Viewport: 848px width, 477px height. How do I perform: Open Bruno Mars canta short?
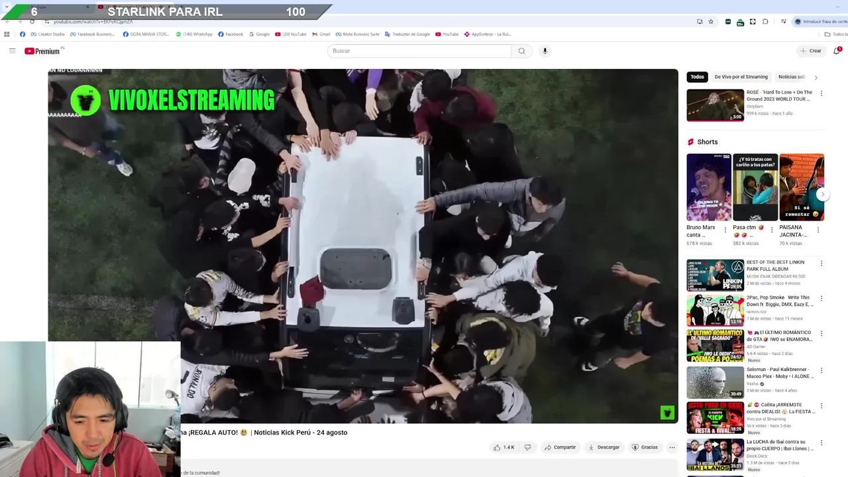click(x=708, y=187)
